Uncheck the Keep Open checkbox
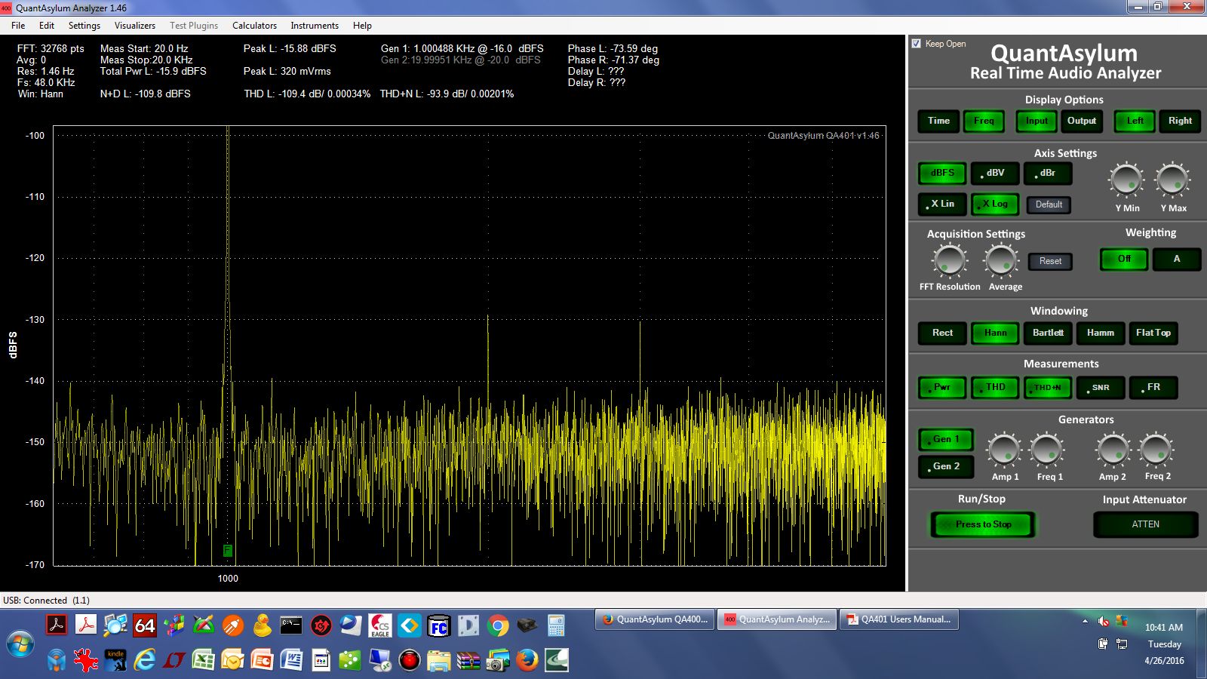The height and width of the screenshot is (679, 1207). [917, 44]
